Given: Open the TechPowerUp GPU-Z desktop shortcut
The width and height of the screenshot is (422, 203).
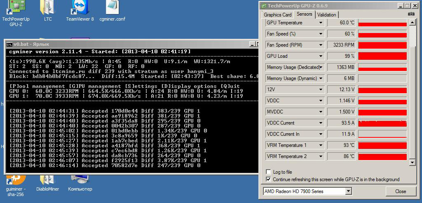Looking at the screenshot, I should [x=16, y=13].
